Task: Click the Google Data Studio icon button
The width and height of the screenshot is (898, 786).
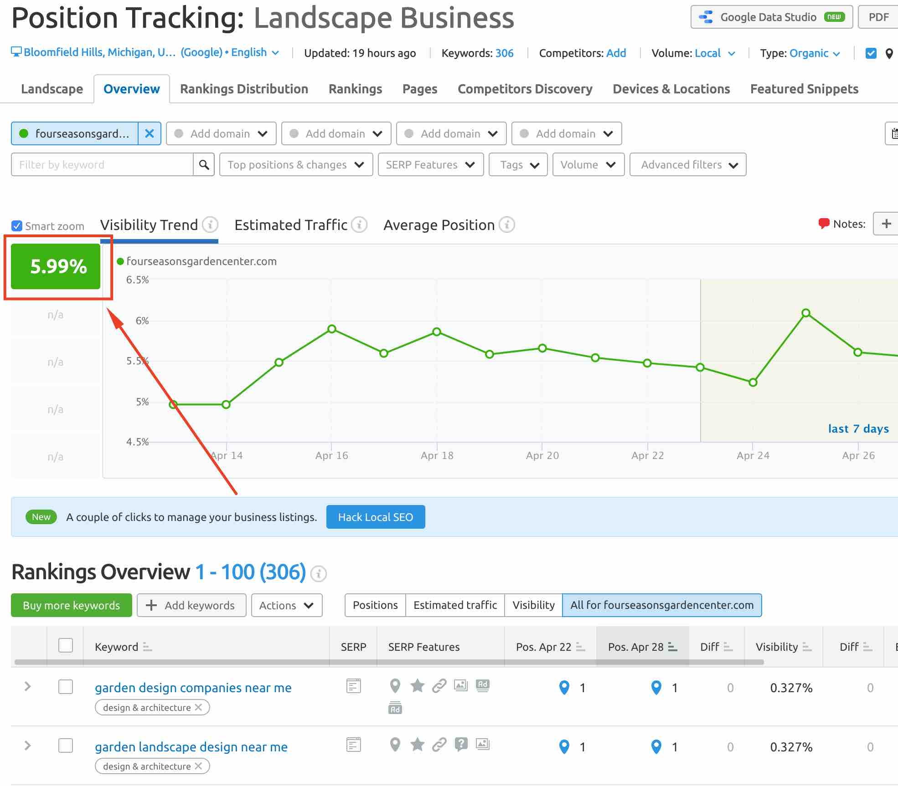Action: tap(771, 17)
